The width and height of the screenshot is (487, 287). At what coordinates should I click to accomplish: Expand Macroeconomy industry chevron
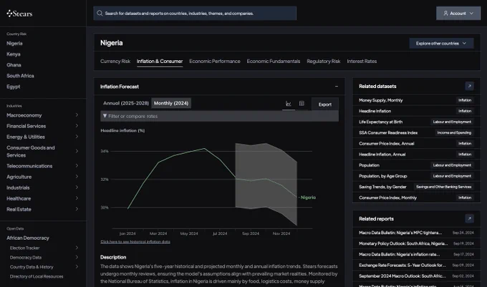point(77,115)
